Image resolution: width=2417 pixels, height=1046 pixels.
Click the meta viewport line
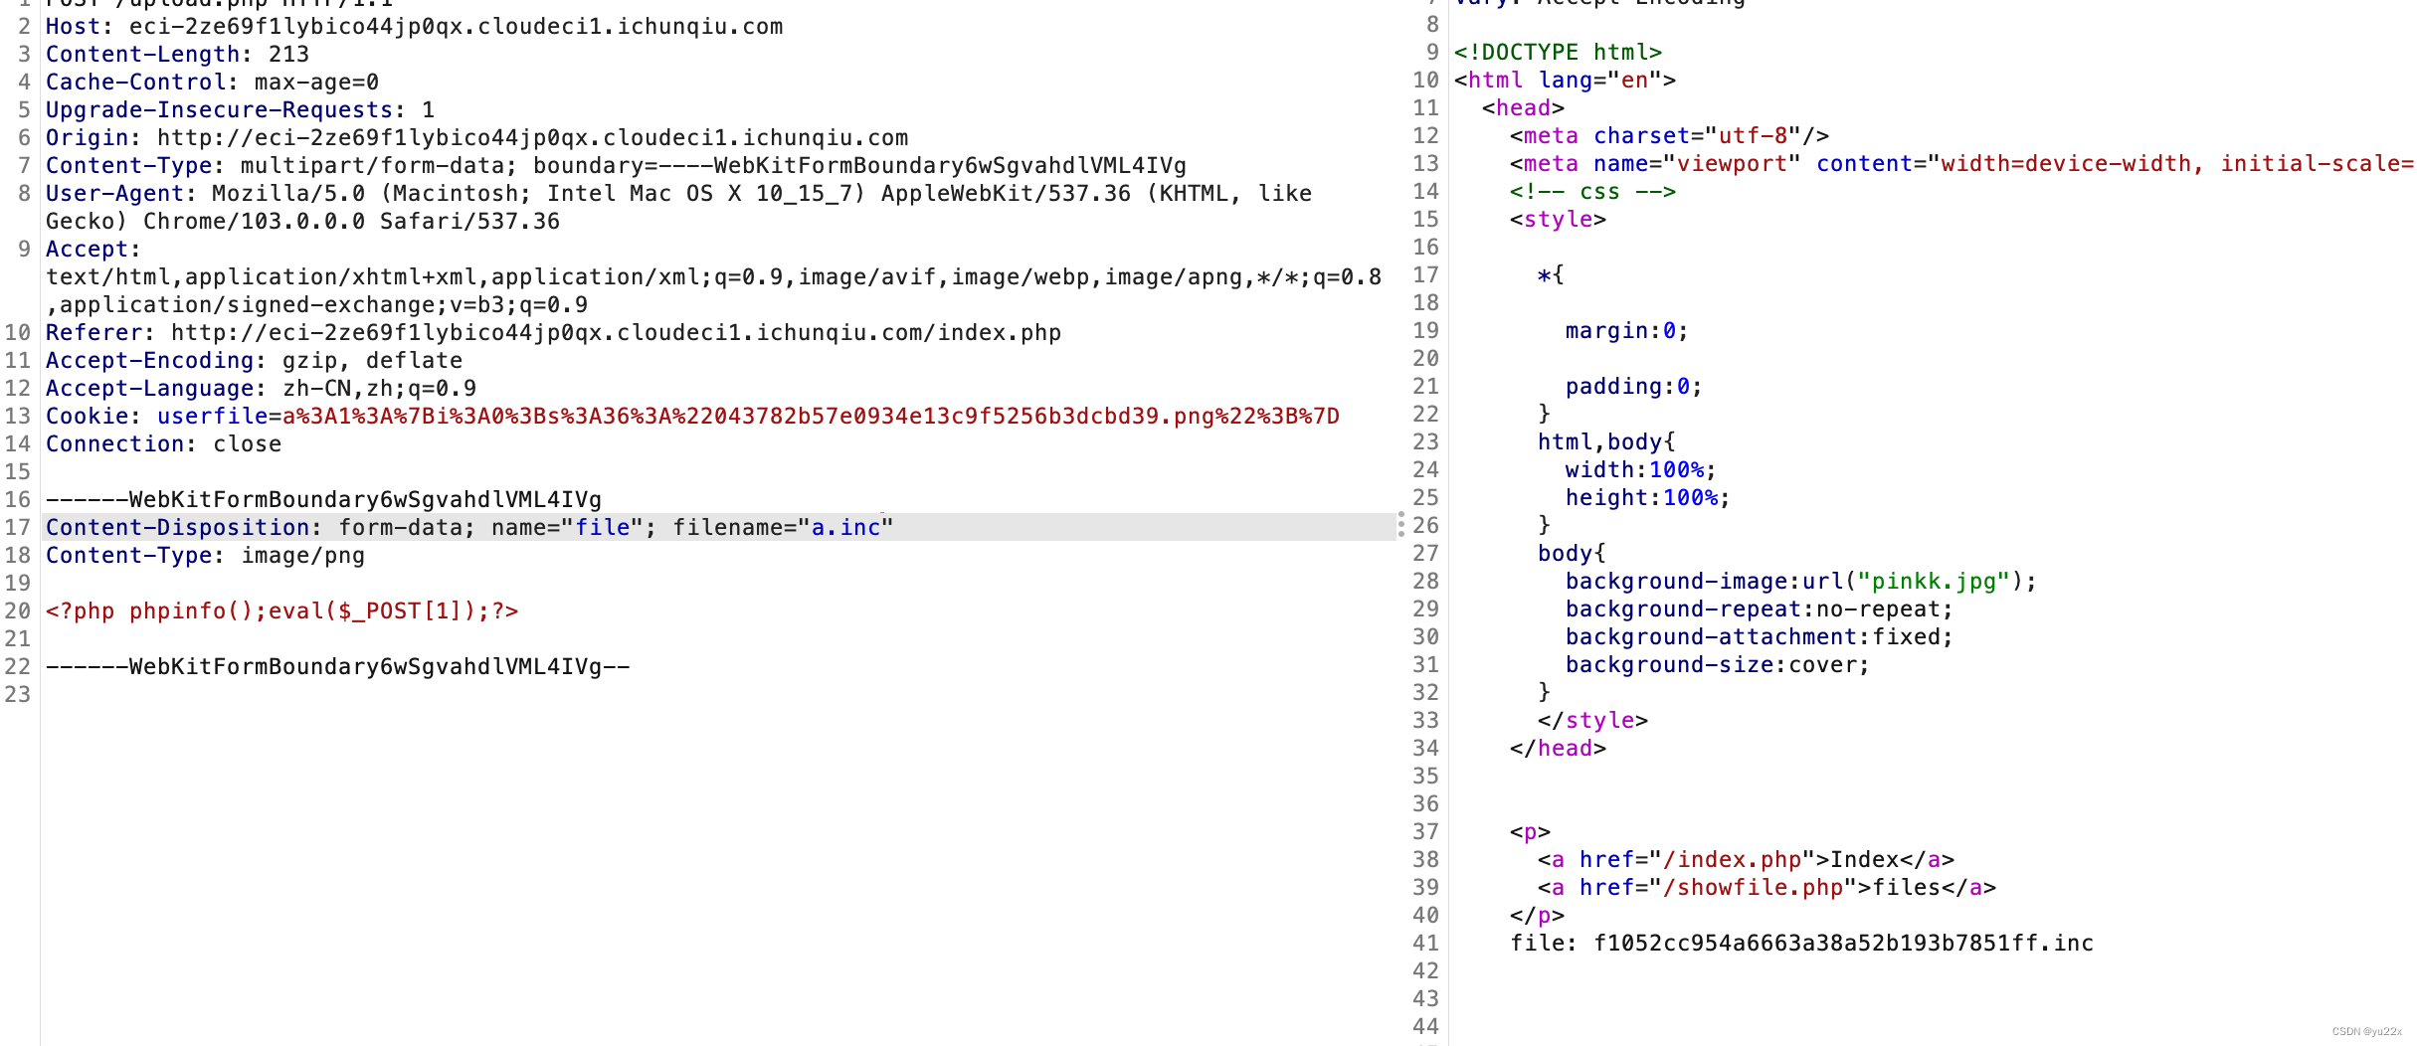[x=1961, y=164]
